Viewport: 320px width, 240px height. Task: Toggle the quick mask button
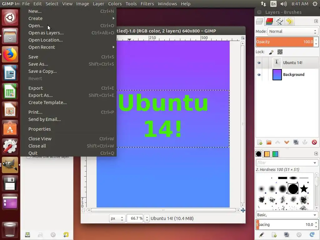coord(83,210)
